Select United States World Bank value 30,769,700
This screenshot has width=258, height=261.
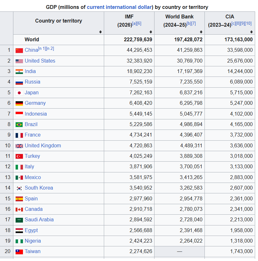(x=190, y=61)
